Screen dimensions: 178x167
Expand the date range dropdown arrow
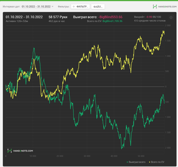(x=53, y=7)
